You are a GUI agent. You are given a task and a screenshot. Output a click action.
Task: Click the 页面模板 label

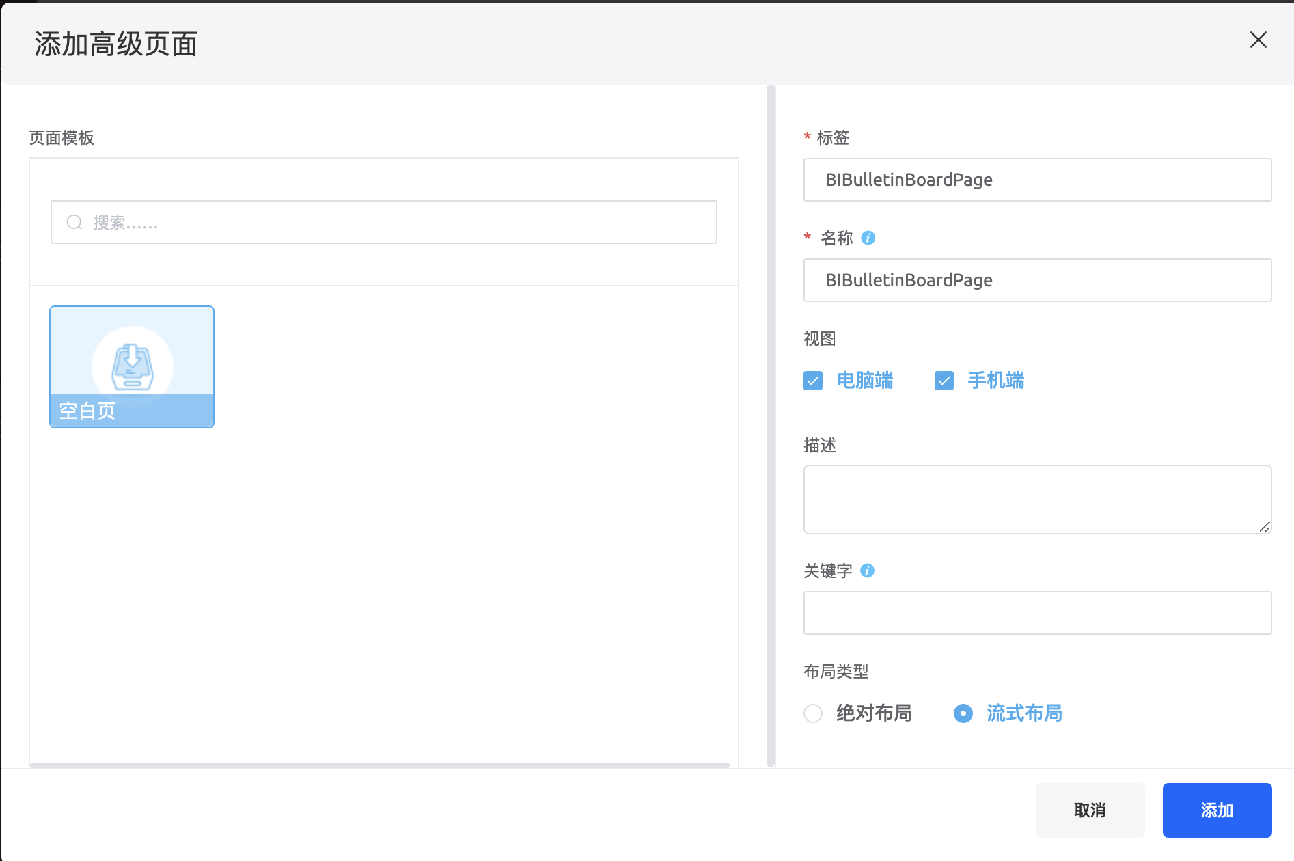pos(61,138)
